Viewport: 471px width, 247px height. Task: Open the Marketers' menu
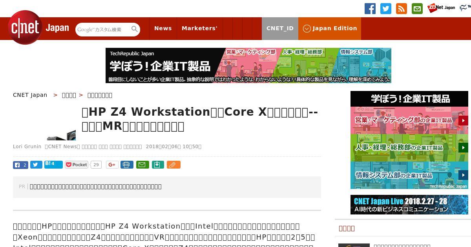[x=199, y=28]
